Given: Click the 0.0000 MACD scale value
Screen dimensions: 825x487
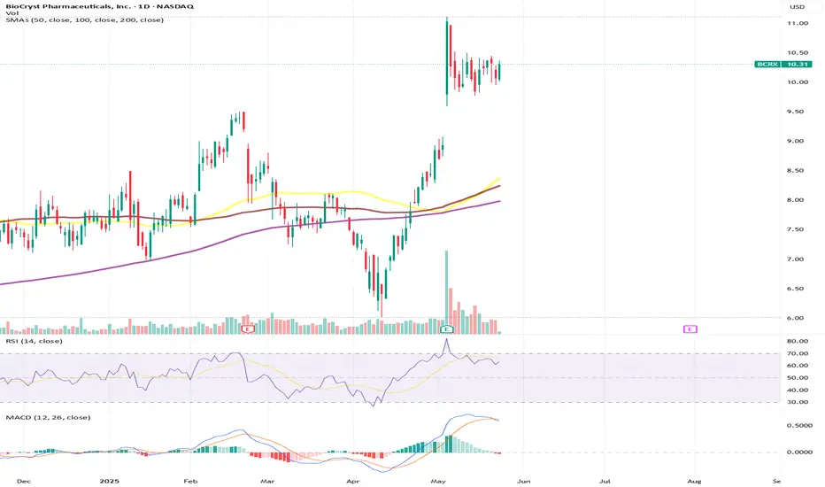Looking at the screenshot, I should click(x=799, y=452).
